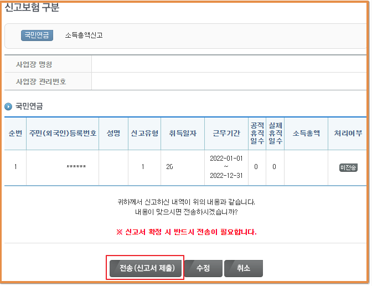Viewport: 372px width, 286px height.
Task: Click the 신고보험 구분 page heading
Action: coord(32,7)
